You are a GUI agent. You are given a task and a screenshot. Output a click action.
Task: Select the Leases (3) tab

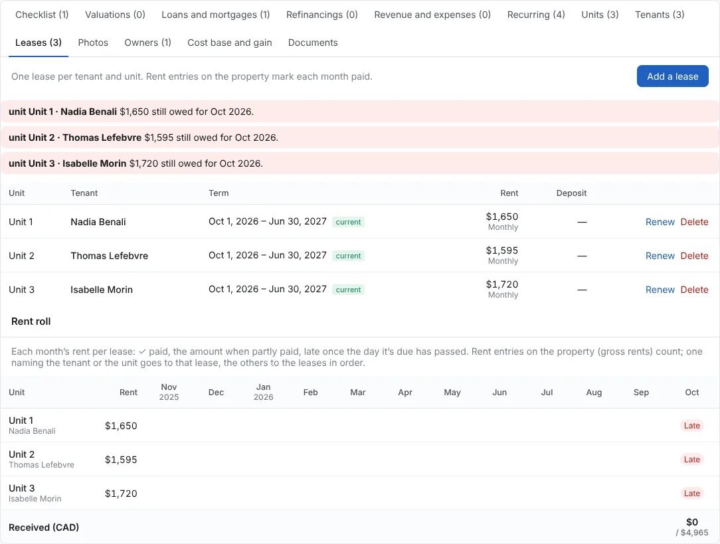[x=39, y=43]
